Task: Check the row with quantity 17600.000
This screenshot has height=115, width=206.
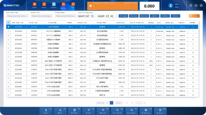Action: tap(8, 78)
